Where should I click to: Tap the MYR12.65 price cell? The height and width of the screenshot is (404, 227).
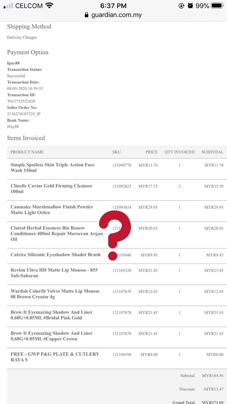[x=148, y=292]
